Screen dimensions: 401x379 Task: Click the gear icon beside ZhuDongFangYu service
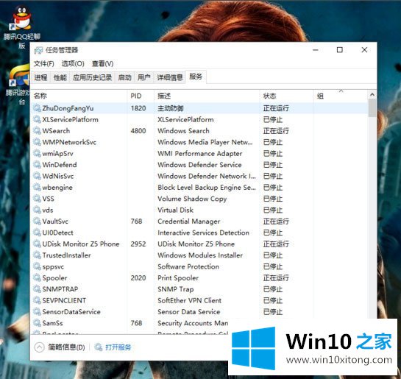(38, 108)
